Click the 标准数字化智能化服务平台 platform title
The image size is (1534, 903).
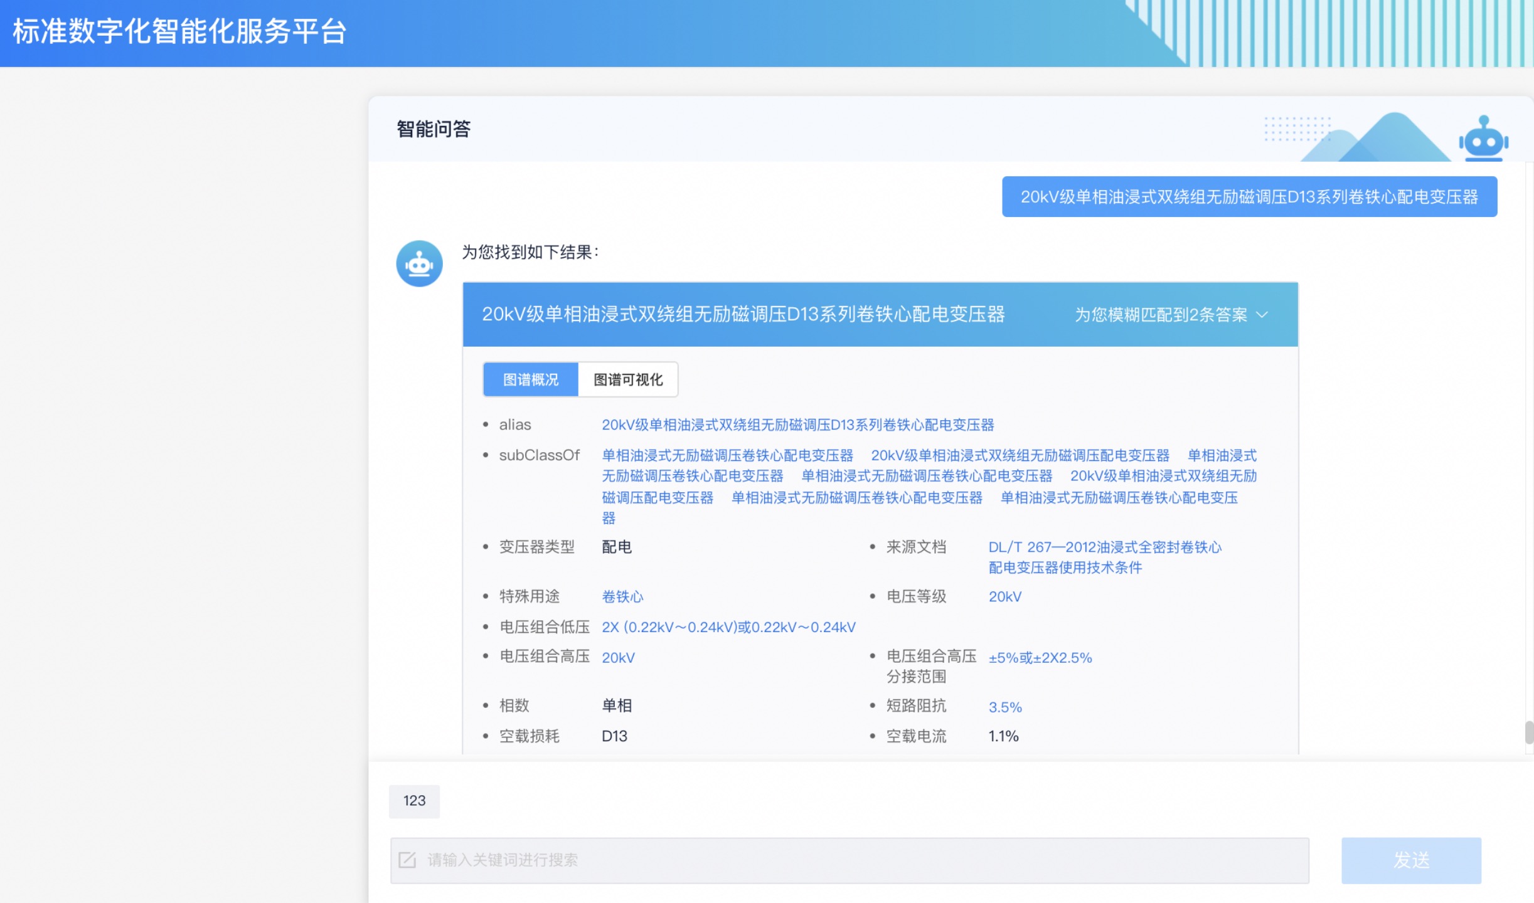[x=179, y=32]
